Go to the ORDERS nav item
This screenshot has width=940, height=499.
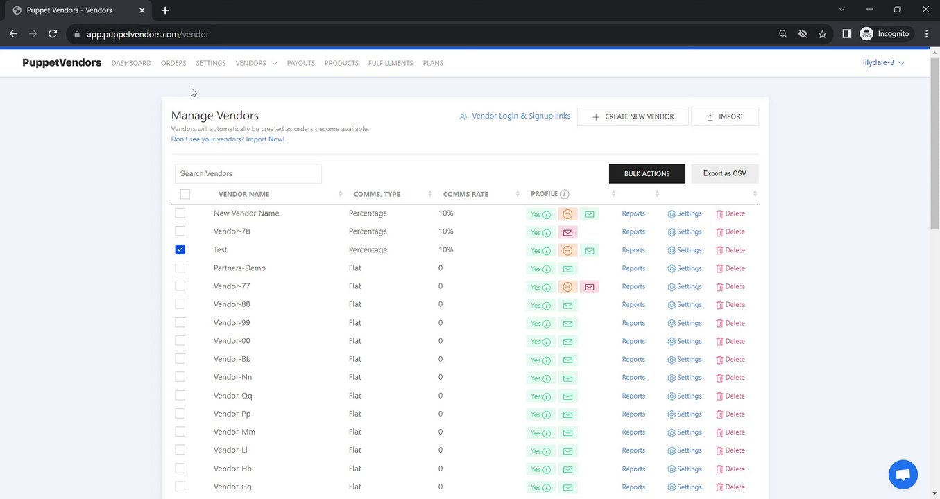click(x=173, y=63)
